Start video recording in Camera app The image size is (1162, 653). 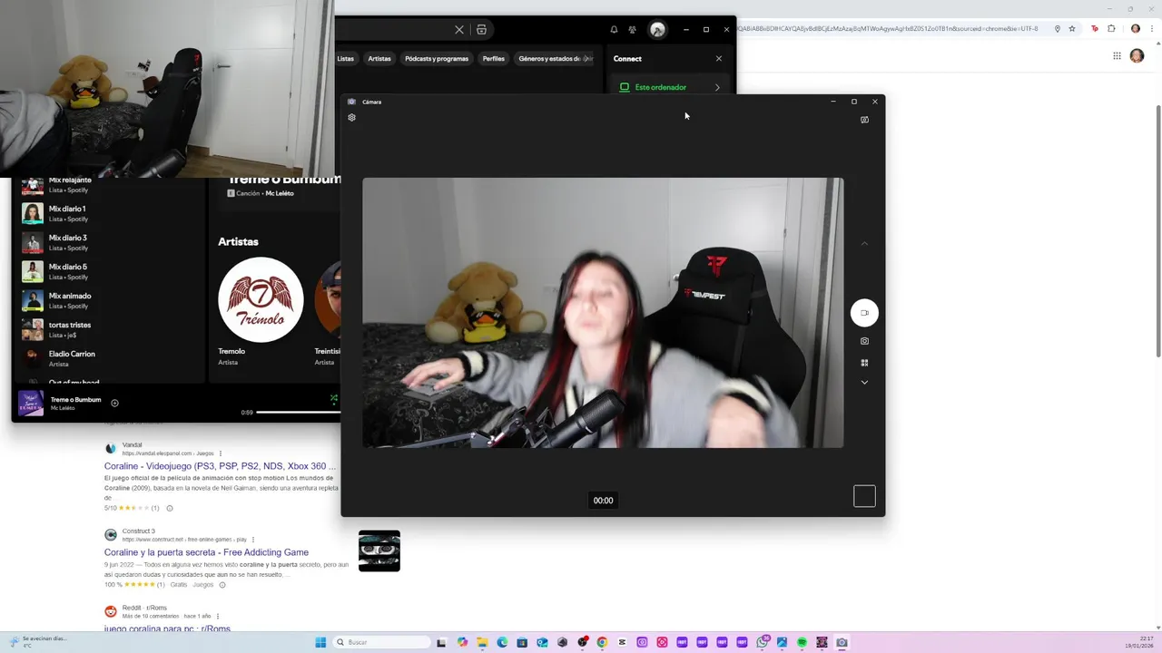(x=864, y=313)
